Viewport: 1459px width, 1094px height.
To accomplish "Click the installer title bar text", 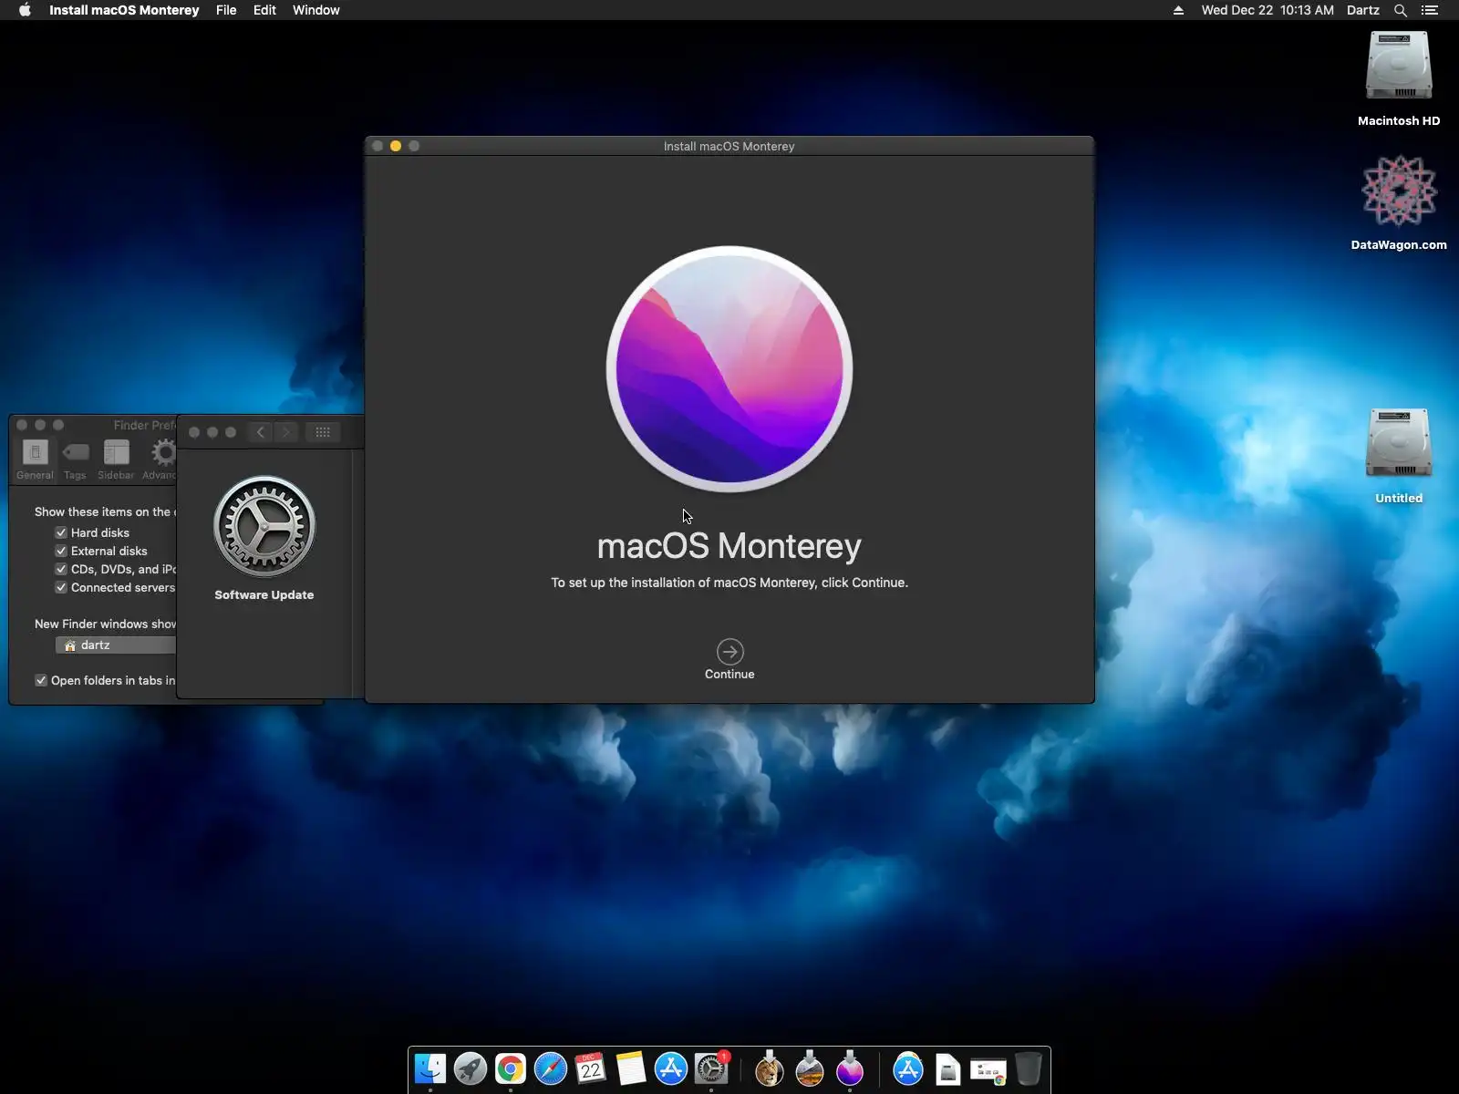I will coord(729,146).
